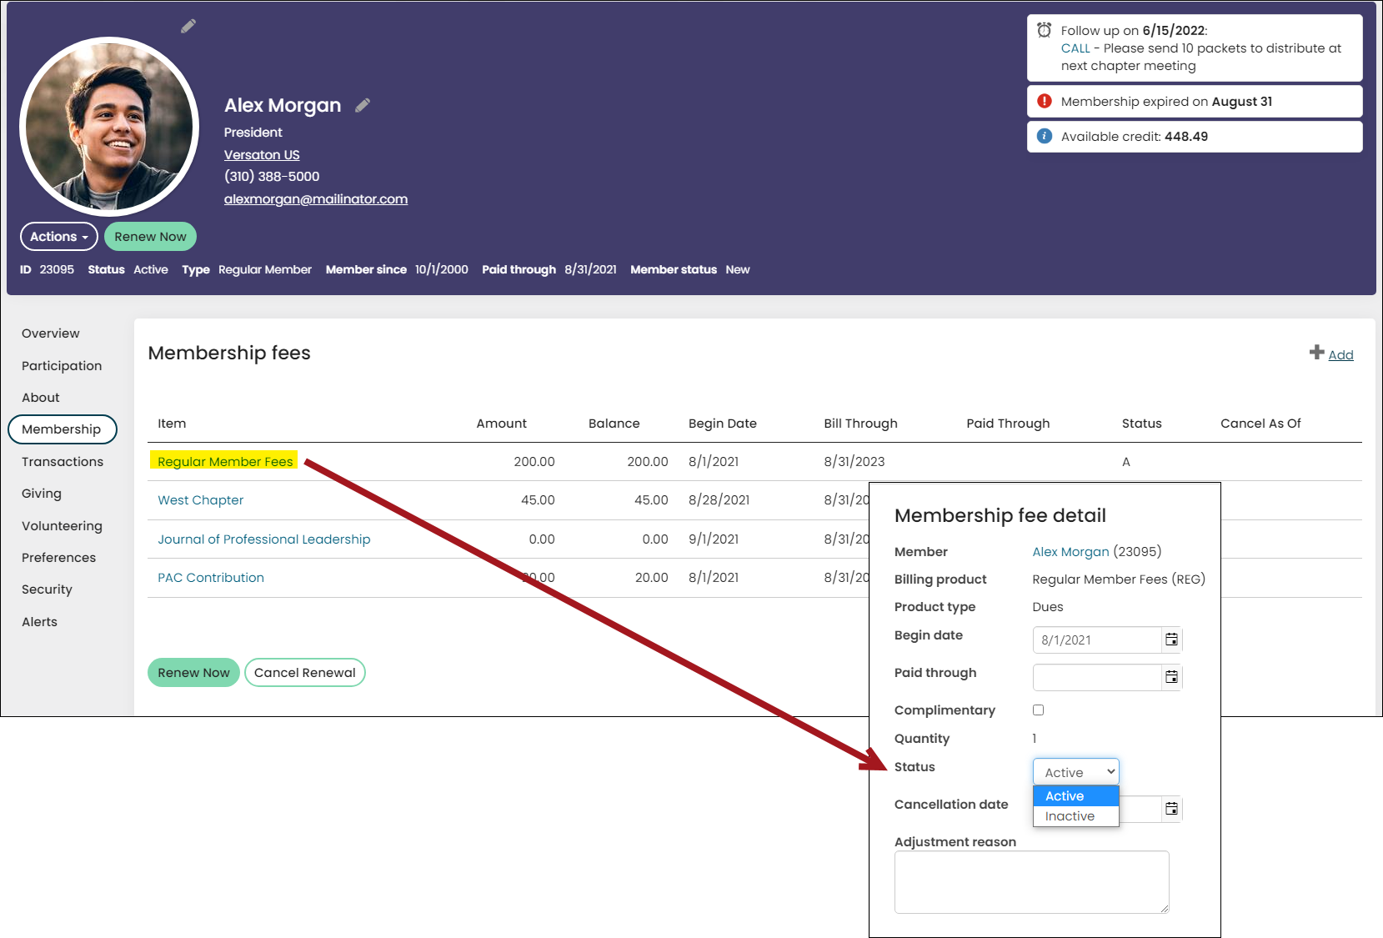Click the Begin date field showing 8/1/2021
The image size is (1383, 938).
[x=1097, y=640]
